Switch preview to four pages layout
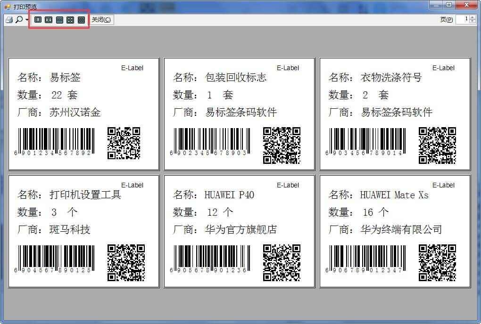Image resolution: width=481 pixels, height=324 pixels. (x=70, y=20)
